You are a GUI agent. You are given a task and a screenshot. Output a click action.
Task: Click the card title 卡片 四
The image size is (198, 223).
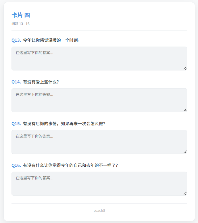coord(21,15)
